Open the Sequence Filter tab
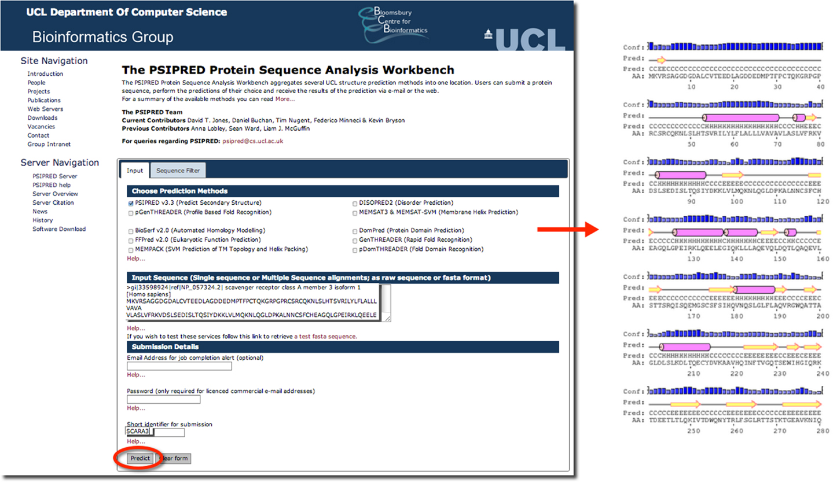The image size is (833, 483). 178,171
